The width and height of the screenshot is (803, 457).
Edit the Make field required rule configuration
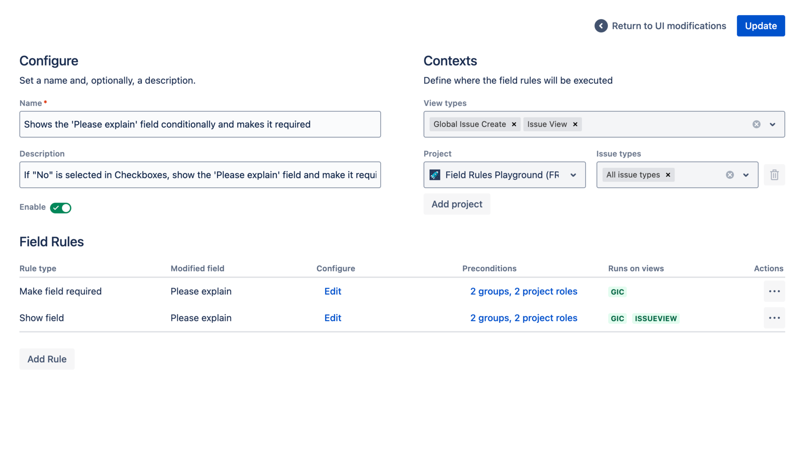[x=333, y=291]
